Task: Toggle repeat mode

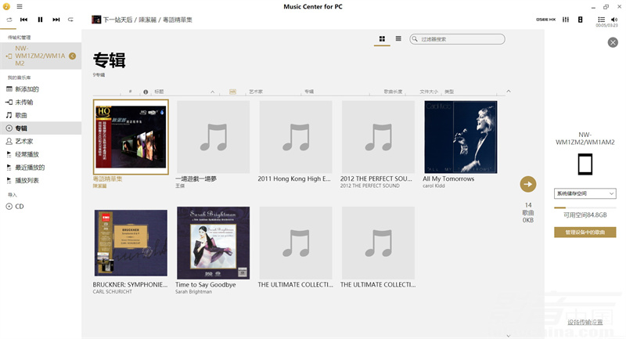Action: (x=70, y=19)
